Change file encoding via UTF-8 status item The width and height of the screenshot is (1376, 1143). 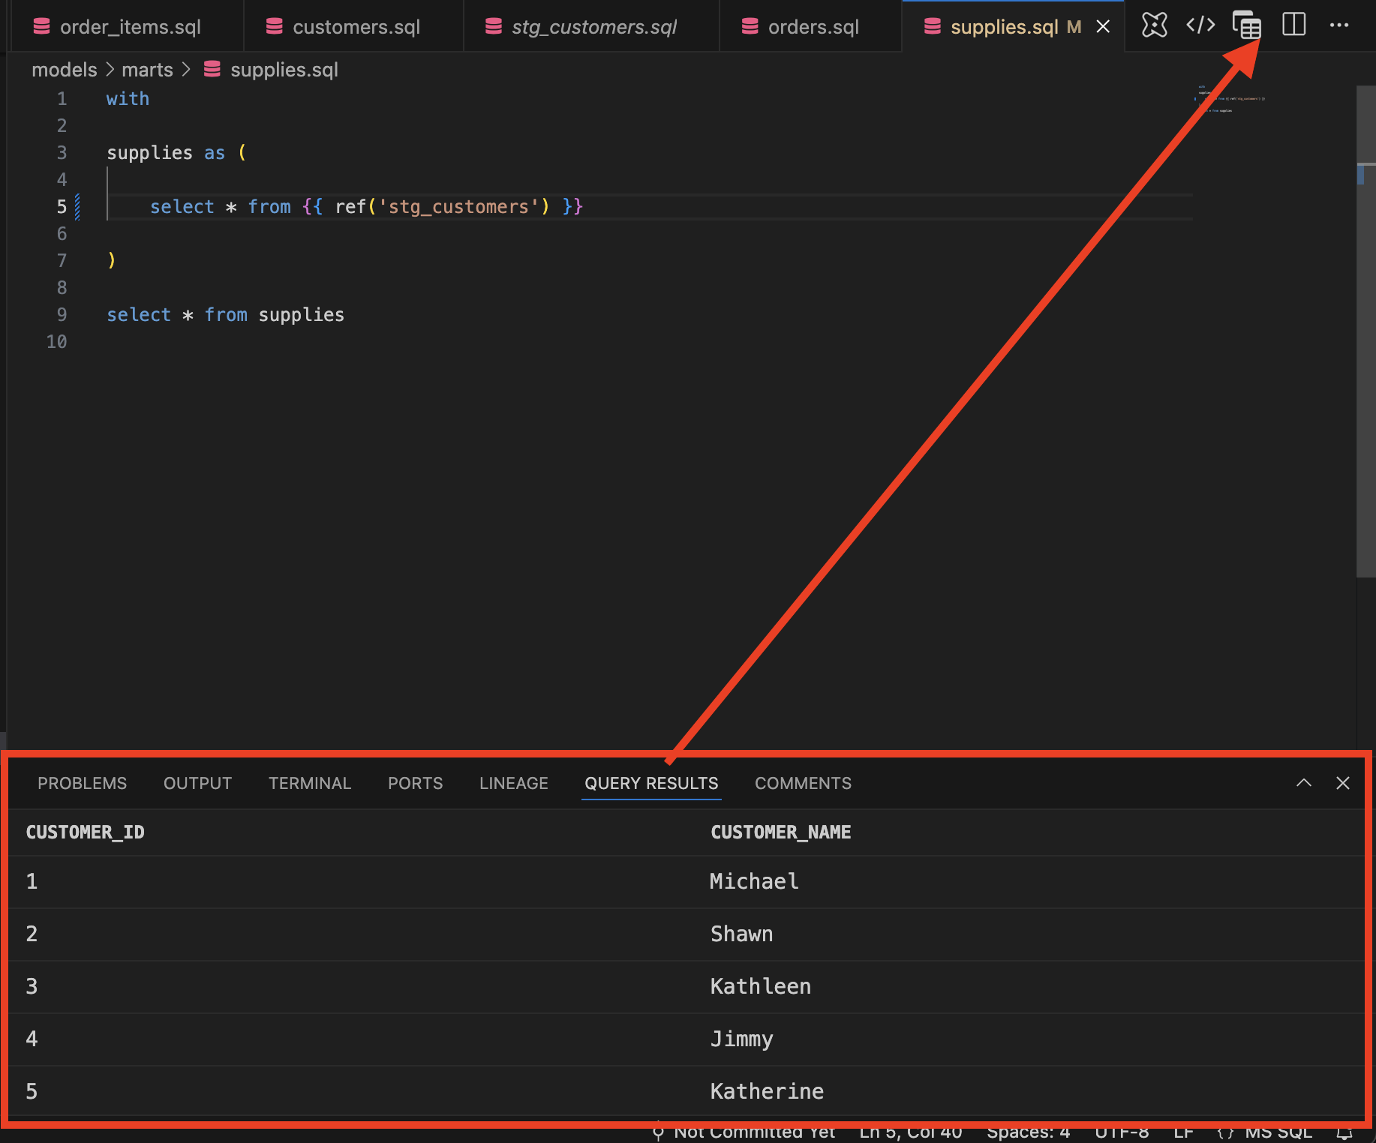[x=1121, y=1132]
